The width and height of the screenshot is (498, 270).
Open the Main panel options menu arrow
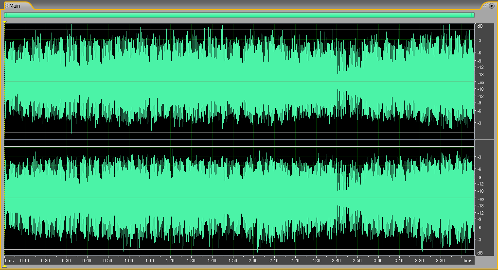[x=491, y=5]
